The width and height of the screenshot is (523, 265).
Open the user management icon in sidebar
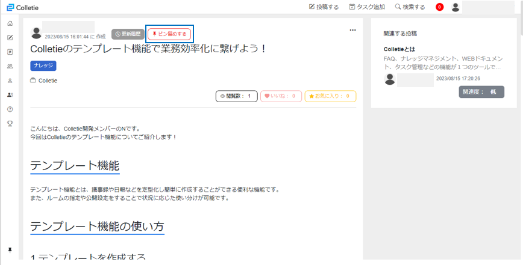click(10, 95)
